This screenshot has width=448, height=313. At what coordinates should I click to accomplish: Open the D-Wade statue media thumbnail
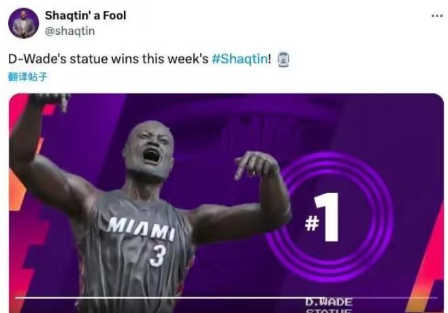pos(226,203)
